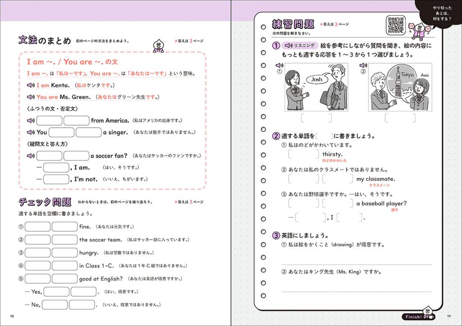Screen dimensions: 462x326
Task: Click the 文法のまとめ heading
Action: (45, 40)
